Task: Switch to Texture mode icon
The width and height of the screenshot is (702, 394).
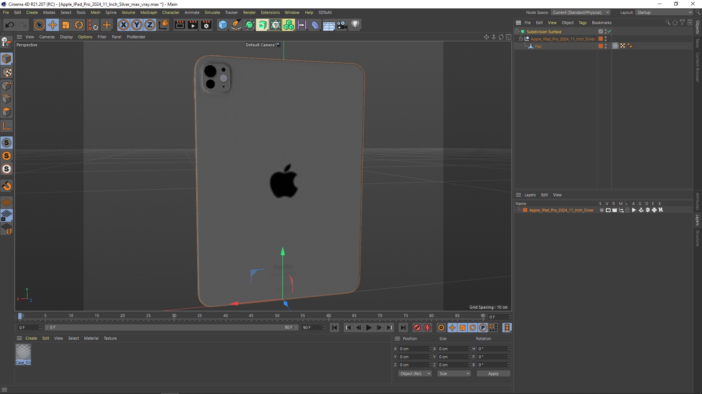Action: (7, 72)
